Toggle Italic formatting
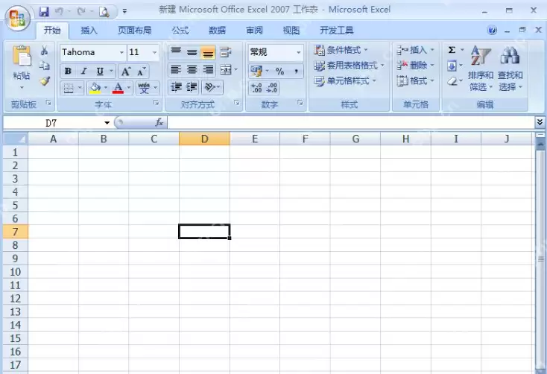Viewport: 547px width, 374px height. coord(83,72)
